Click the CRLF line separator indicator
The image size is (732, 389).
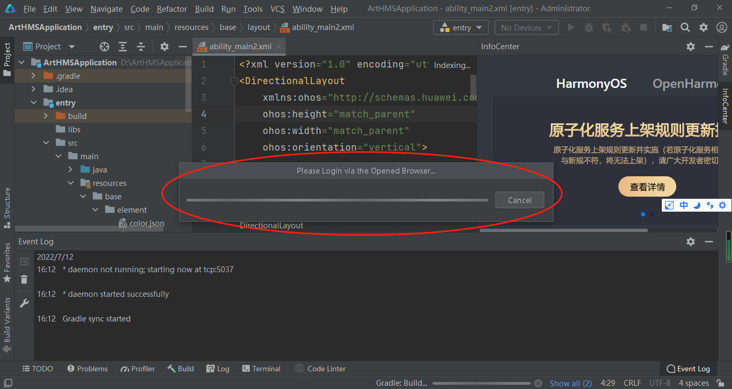coord(632,383)
